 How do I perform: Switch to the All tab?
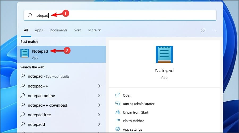click(26, 30)
